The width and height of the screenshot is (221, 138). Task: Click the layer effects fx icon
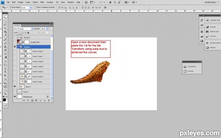tap(28, 100)
